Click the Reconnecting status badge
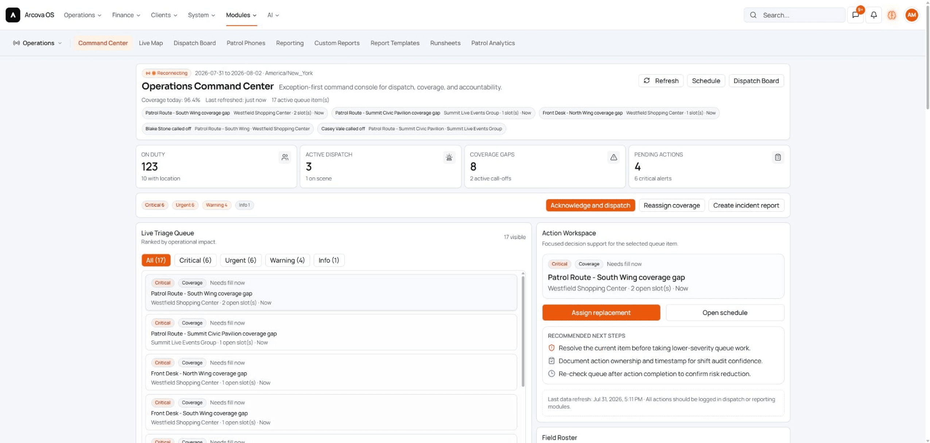 166,73
